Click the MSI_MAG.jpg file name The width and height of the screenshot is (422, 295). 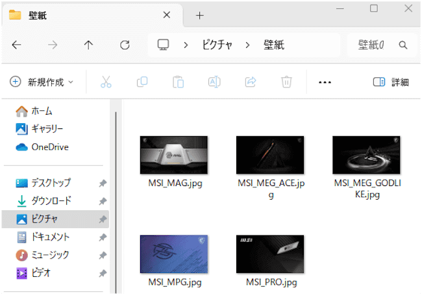[175, 183]
